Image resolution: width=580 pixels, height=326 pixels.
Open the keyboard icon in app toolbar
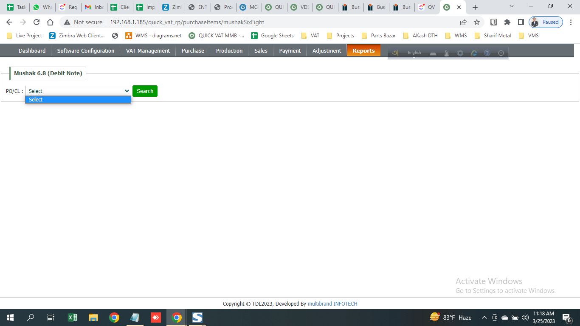[433, 53]
